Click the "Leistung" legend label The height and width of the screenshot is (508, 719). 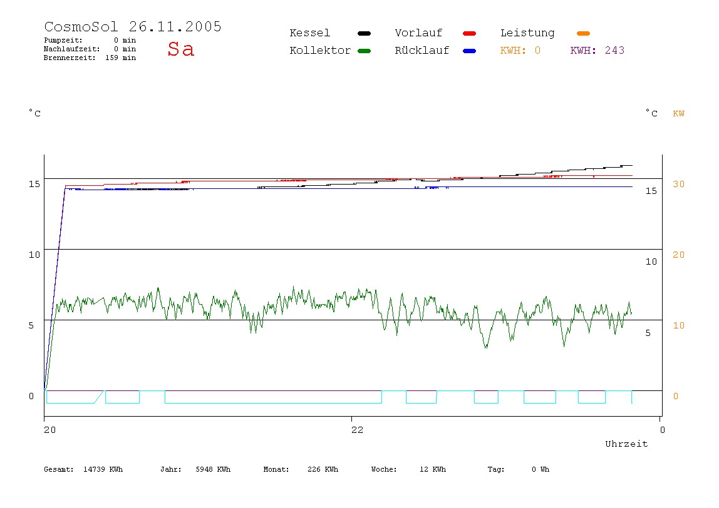tap(527, 33)
